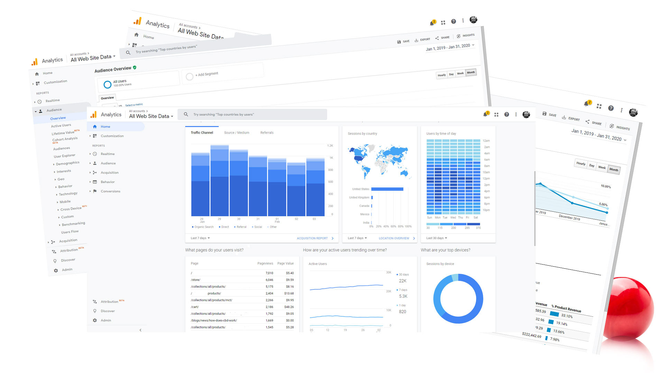This screenshot has height=373, width=664.
Task: Select Overview under Audience in left window
Action: 58,118
